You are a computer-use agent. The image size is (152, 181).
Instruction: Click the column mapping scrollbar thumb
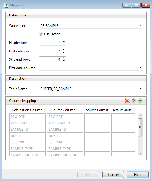[x=140, y=127]
